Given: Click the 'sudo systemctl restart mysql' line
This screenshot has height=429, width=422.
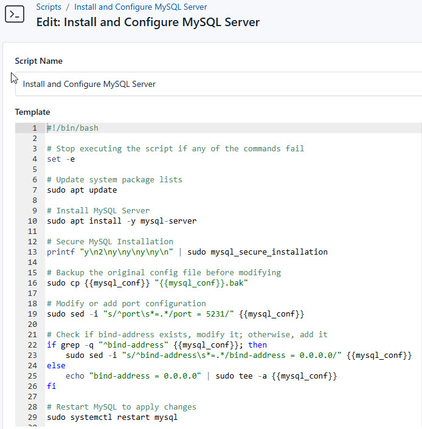Looking at the screenshot, I should [x=112, y=417].
